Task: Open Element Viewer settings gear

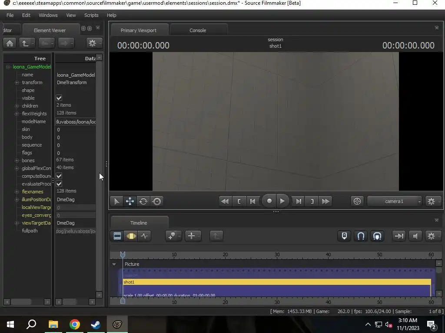Action: click(92, 43)
